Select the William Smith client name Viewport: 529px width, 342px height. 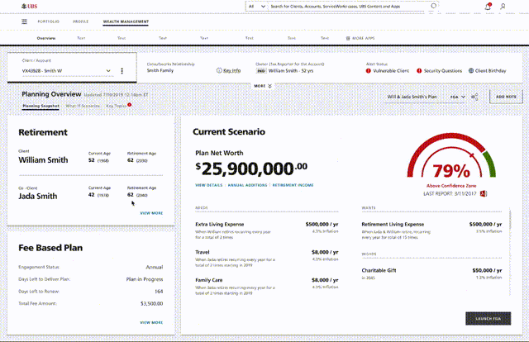point(43,160)
